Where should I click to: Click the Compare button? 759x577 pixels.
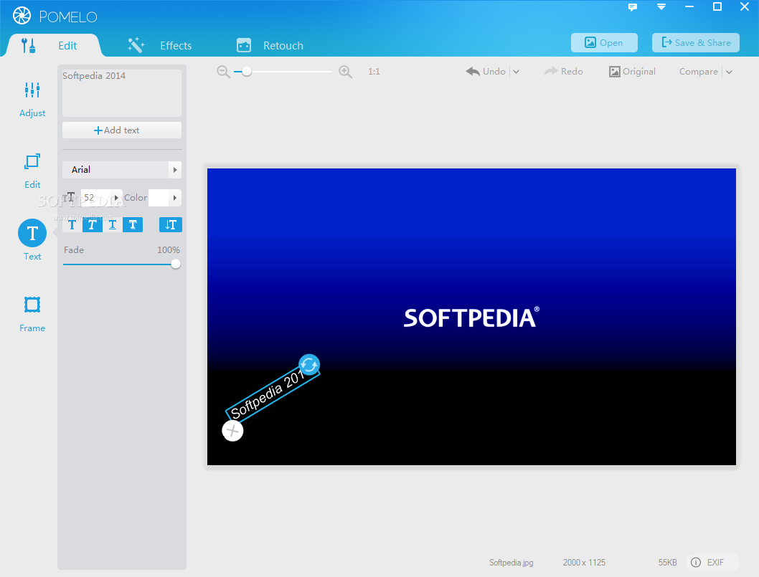pyautogui.click(x=699, y=72)
